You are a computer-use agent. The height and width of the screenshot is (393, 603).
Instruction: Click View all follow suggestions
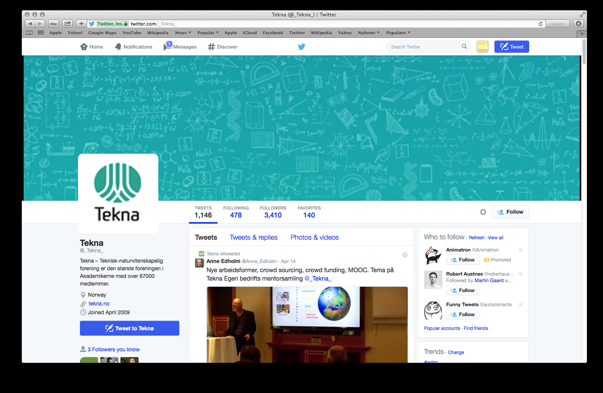click(x=496, y=238)
